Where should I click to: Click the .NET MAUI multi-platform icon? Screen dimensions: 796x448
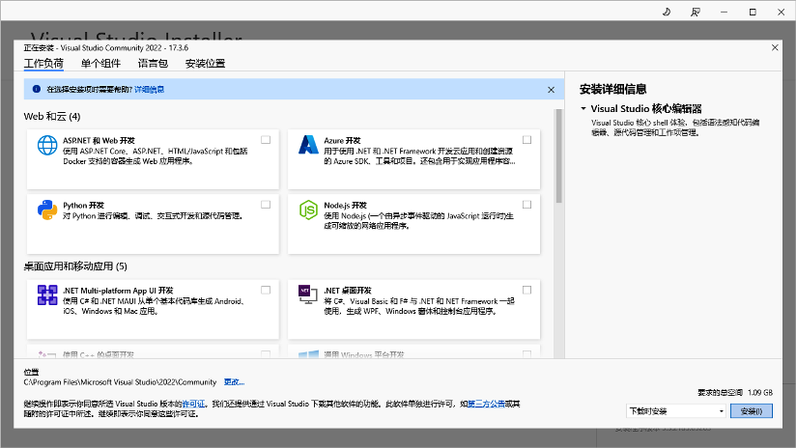tap(47, 294)
